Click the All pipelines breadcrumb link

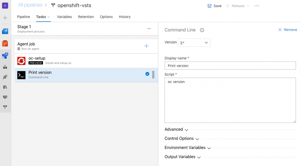[30, 5]
